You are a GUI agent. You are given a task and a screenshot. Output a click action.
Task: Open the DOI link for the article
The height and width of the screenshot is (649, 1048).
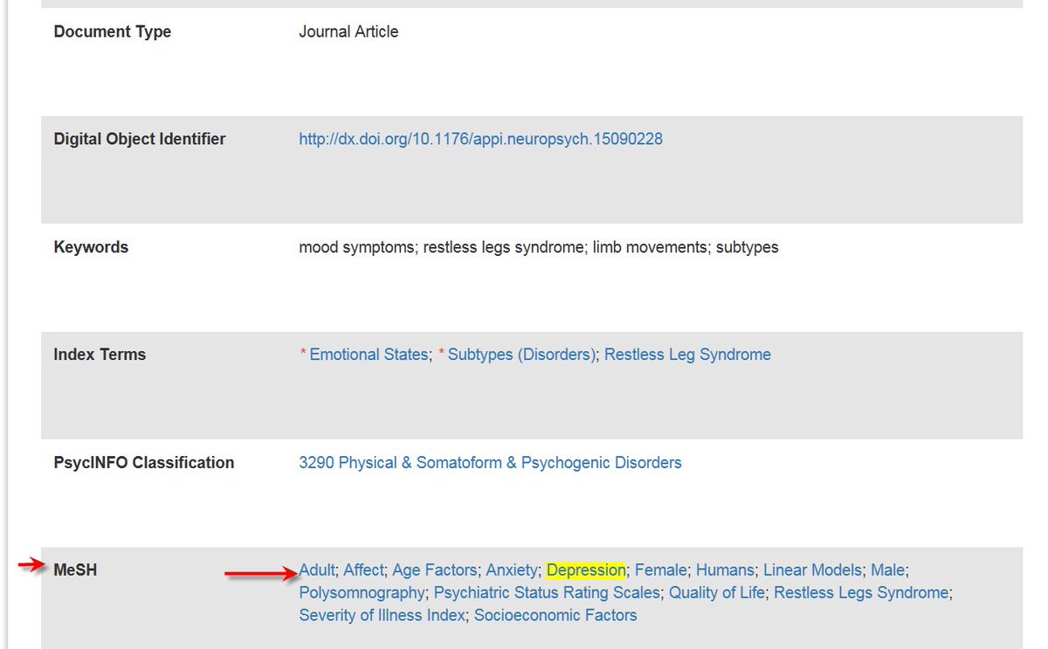(480, 139)
